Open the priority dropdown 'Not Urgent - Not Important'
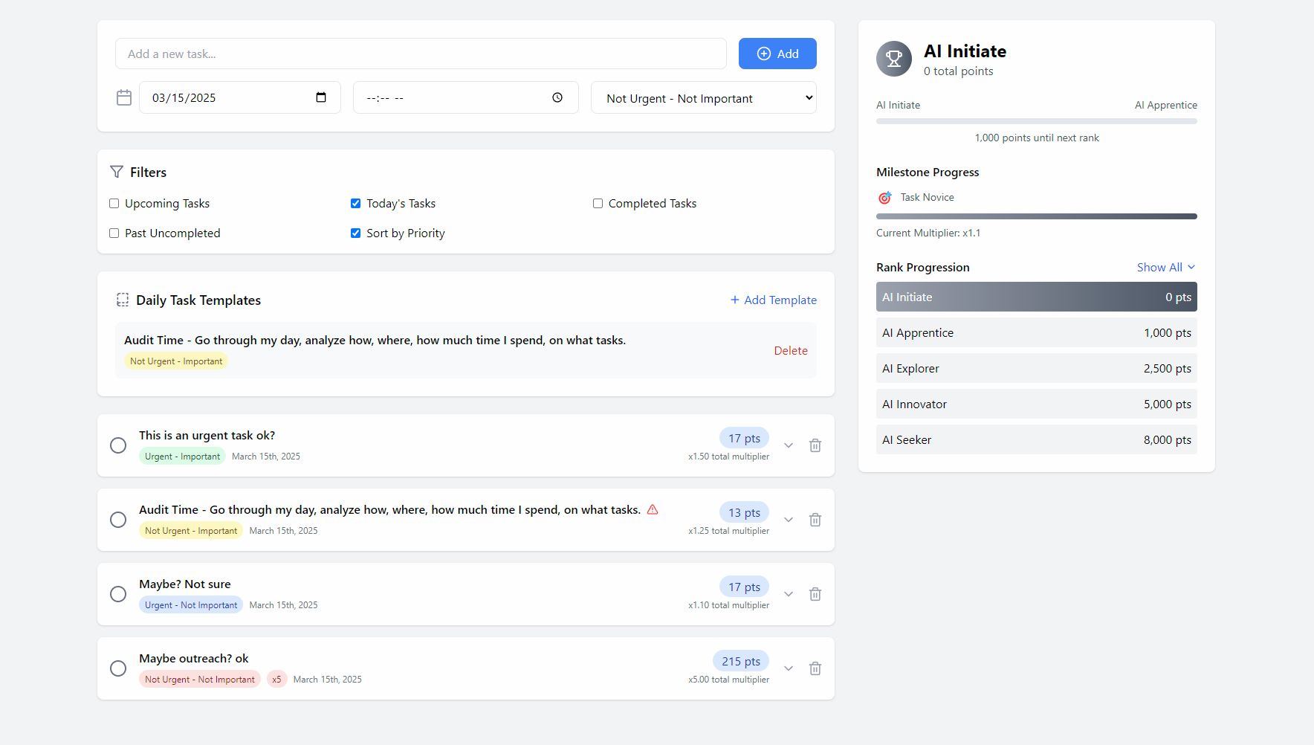 (703, 98)
